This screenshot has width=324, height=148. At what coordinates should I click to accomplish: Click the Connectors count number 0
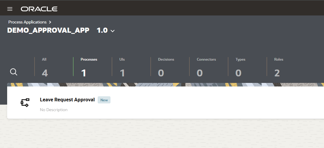[x=200, y=73]
